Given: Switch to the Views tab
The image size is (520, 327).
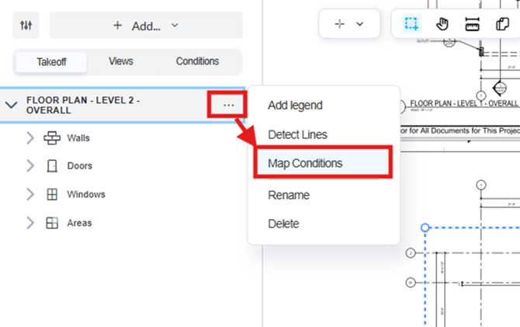Looking at the screenshot, I should (x=121, y=61).
